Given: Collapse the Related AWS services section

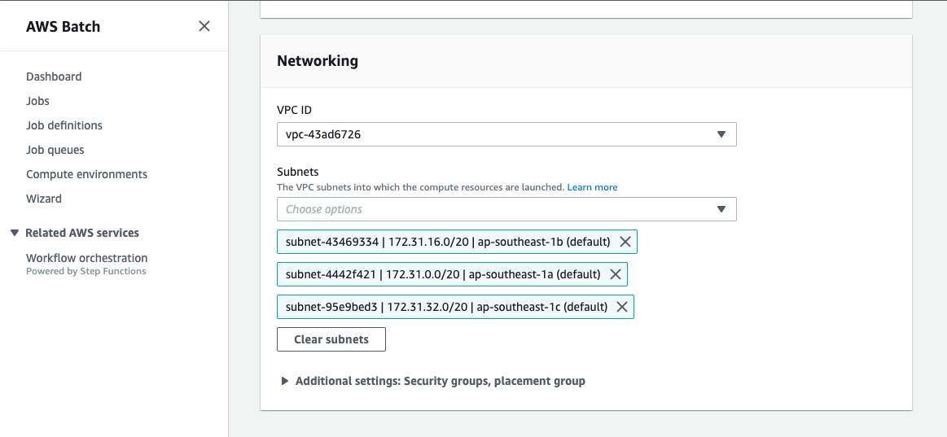Looking at the screenshot, I should pos(15,233).
